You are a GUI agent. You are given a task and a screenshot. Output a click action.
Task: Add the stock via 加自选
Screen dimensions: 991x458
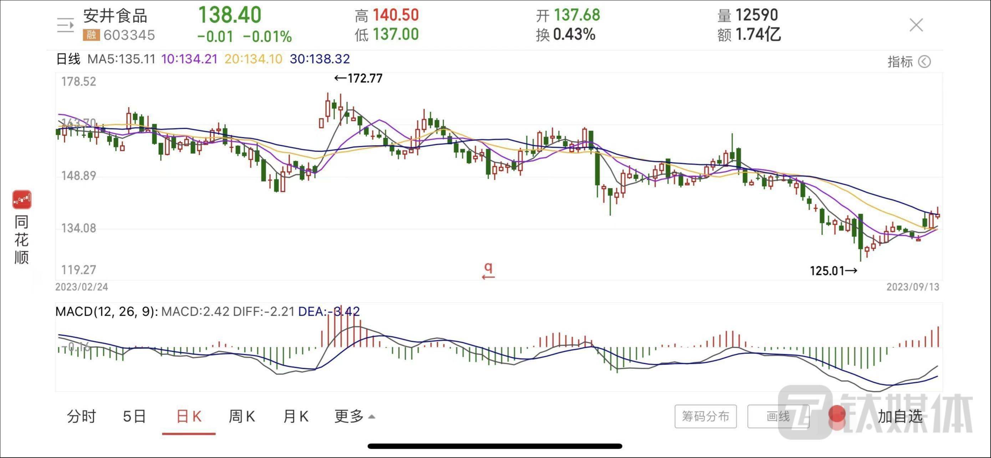click(x=900, y=416)
